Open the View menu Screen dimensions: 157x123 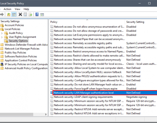(18, 9)
